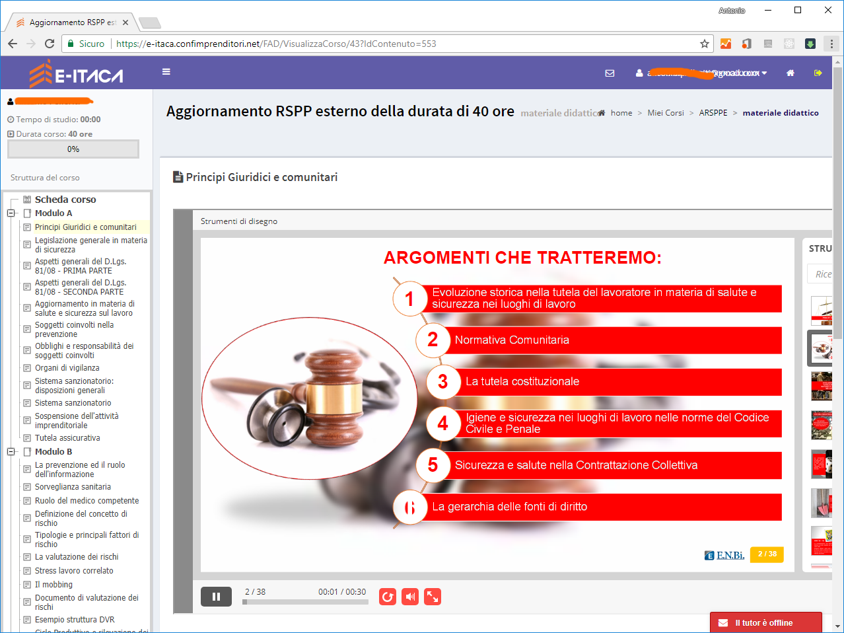Click the browser back arrow
The height and width of the screenshot is (633, 844).
point(13,44)
